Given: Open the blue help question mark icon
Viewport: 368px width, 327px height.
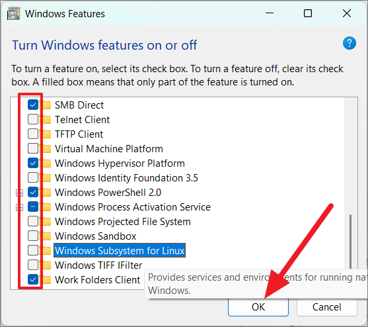Looking at the screenshot, I should 350,43.
